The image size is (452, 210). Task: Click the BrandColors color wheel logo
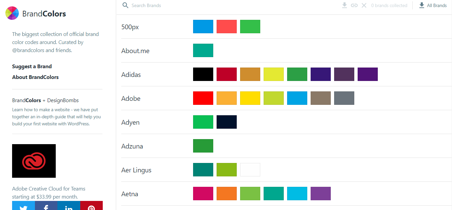pyautogui.click(x=12, y=13)
